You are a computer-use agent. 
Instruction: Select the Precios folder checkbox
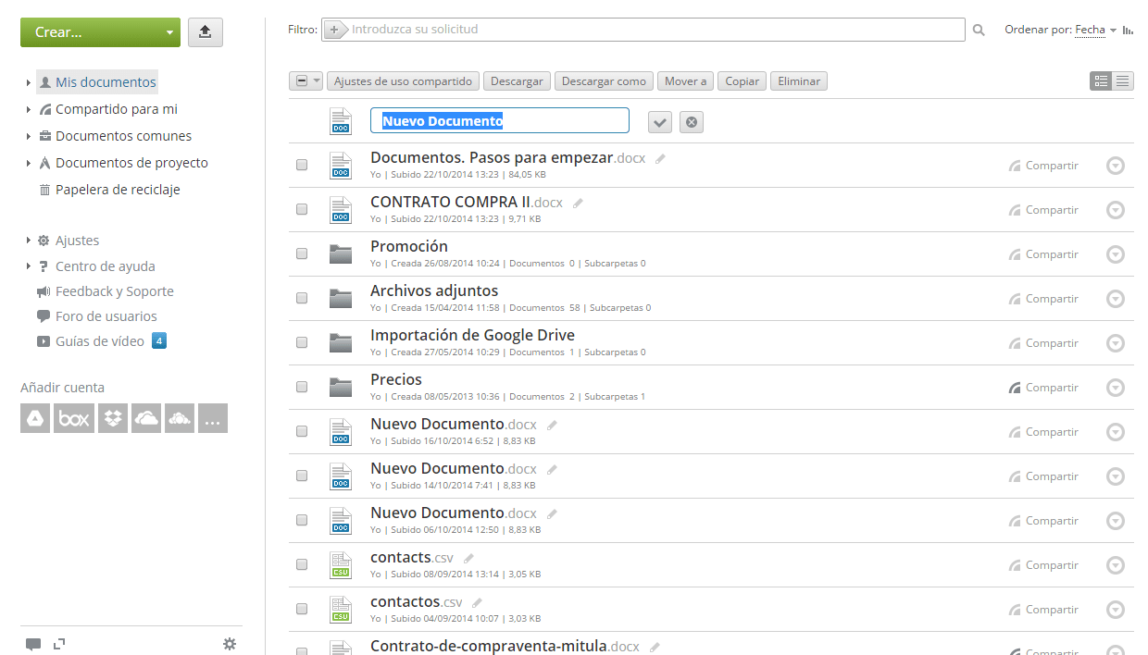pyautogui.click(x=302, y=387)
